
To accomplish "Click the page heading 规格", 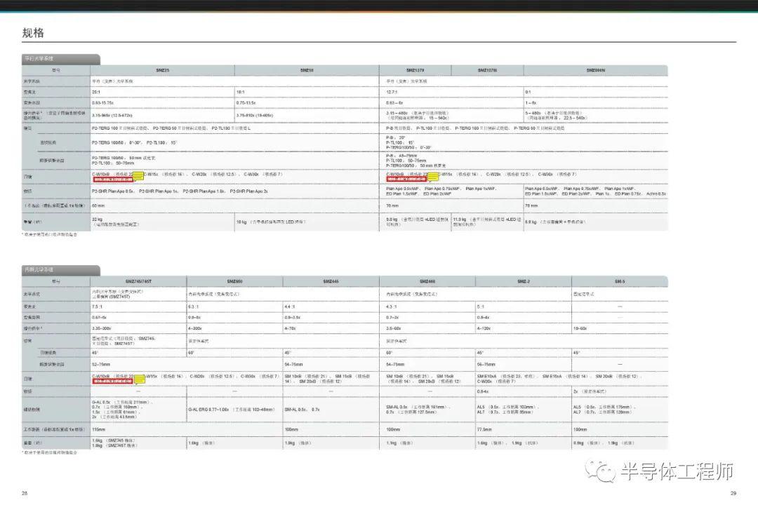I will [x=34, y=33].
